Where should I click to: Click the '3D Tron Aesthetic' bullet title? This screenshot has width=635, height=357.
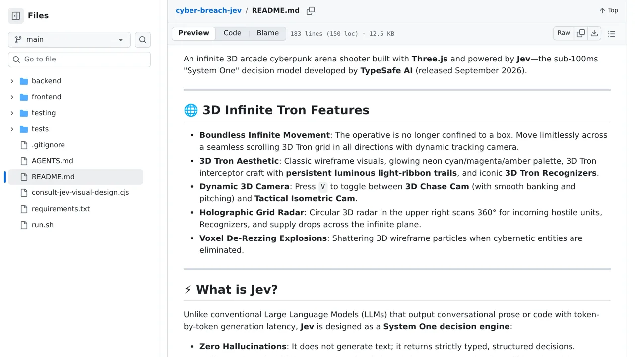(x=239, y=161)
